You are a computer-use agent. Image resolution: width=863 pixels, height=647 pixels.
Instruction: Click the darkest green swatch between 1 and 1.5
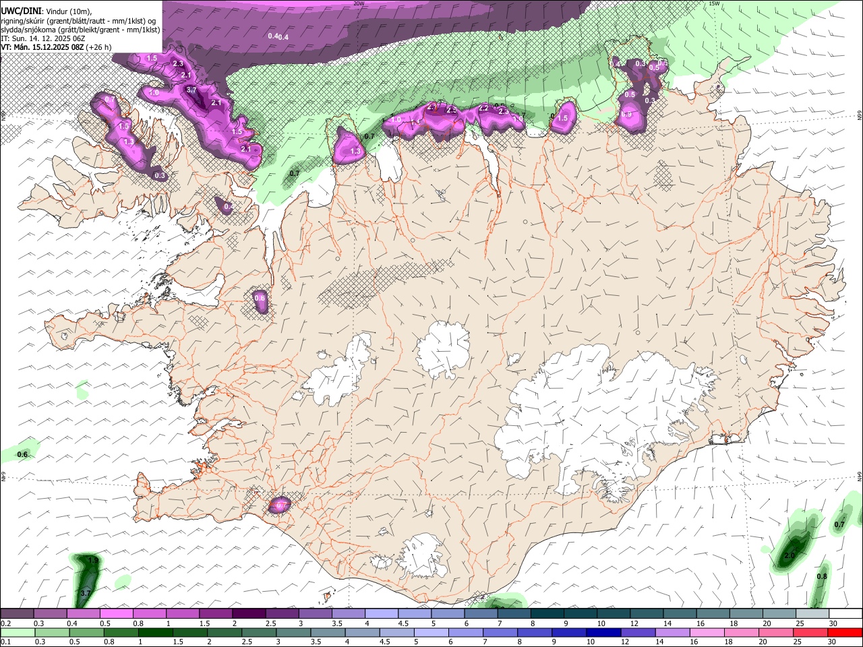coord(155,632)
